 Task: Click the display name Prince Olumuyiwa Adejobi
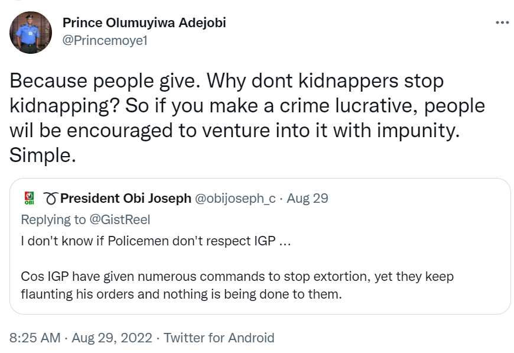tap(144, 23)
